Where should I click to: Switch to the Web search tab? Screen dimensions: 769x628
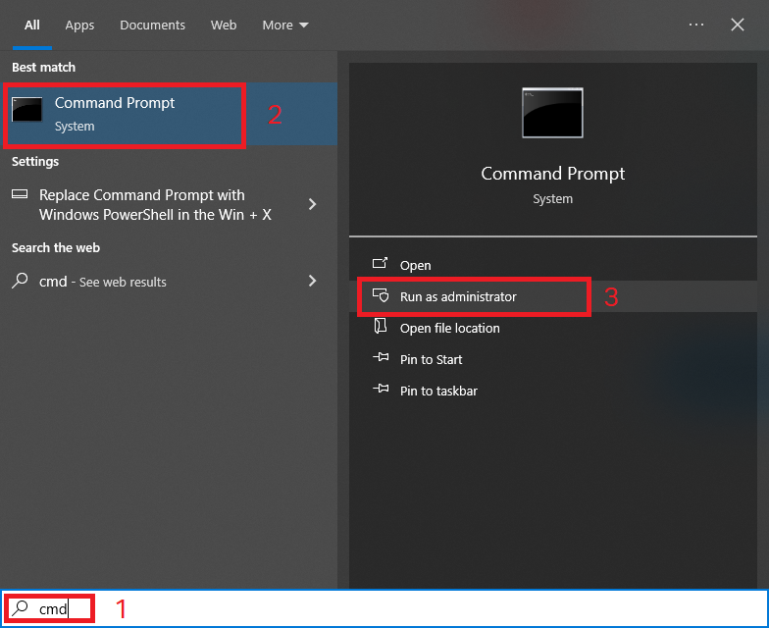click(224, 26)
